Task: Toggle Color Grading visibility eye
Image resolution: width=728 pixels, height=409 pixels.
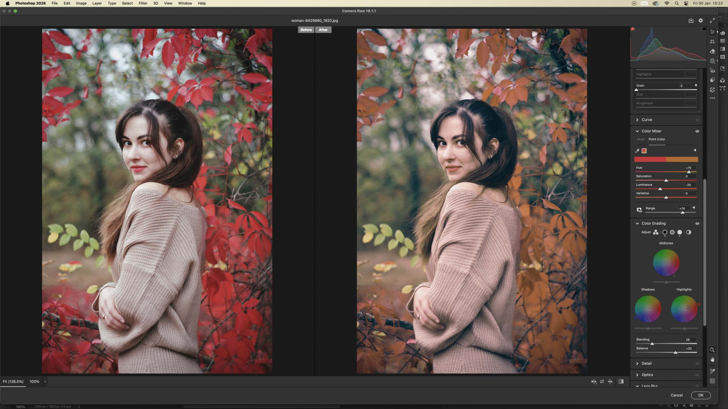Action: (697, 224)
